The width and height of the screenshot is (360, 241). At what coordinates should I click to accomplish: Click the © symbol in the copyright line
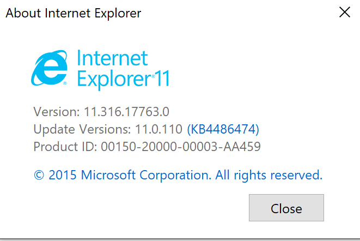tap(39, 176)
